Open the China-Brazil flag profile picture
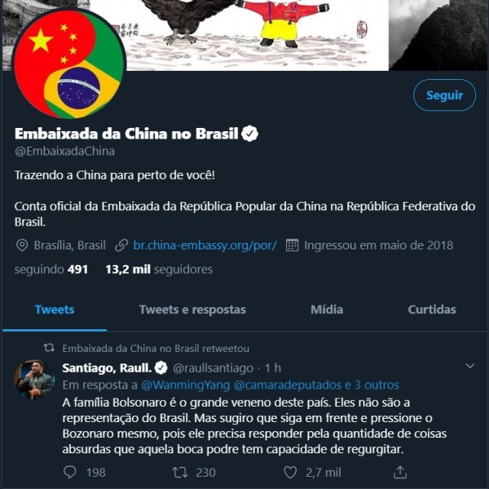 point(69,64)
